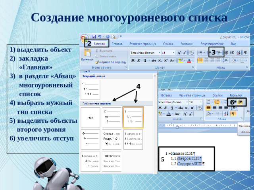Image resolution: width=254 pixels, height=190 pixels.
Task: Click the superscript x² icon in upper ribbon
Action: (165, 61)
